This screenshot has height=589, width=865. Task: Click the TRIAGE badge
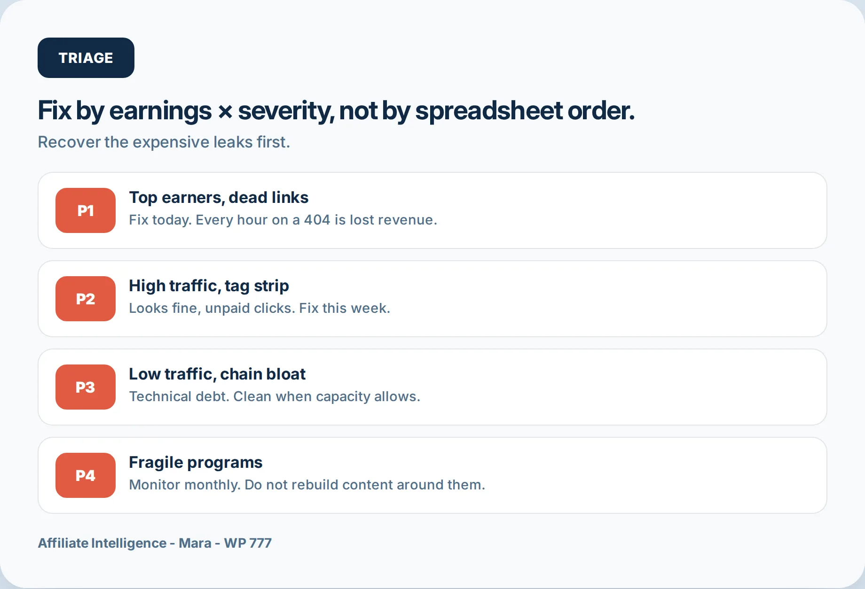86,58
